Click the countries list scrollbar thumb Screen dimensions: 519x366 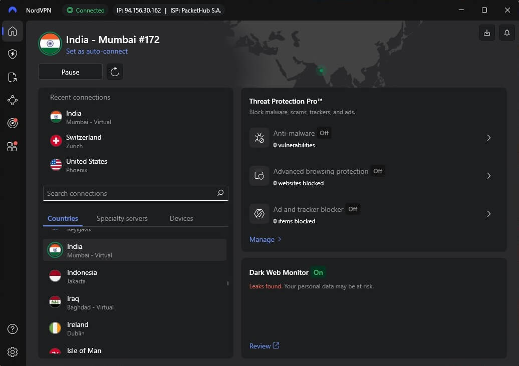click(228, 283)
